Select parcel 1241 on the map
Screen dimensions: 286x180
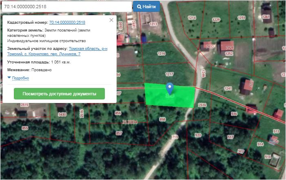tap(228, 88)
